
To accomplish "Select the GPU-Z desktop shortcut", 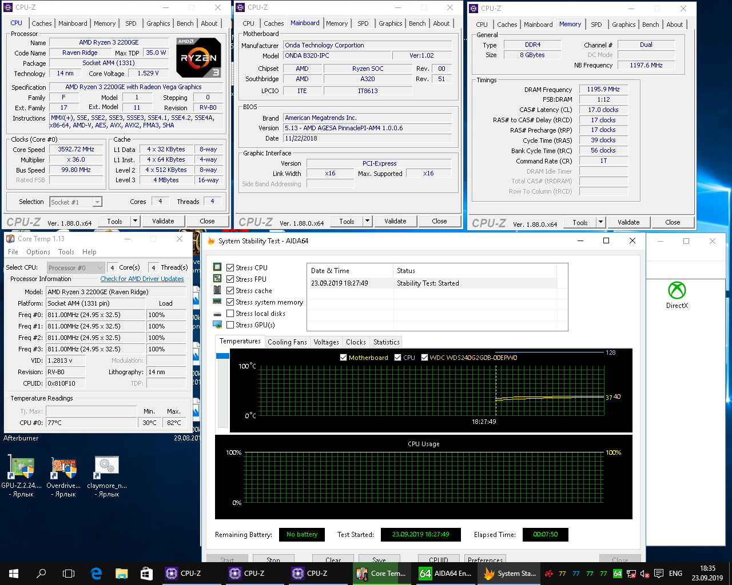I will [x=21, y=476].
